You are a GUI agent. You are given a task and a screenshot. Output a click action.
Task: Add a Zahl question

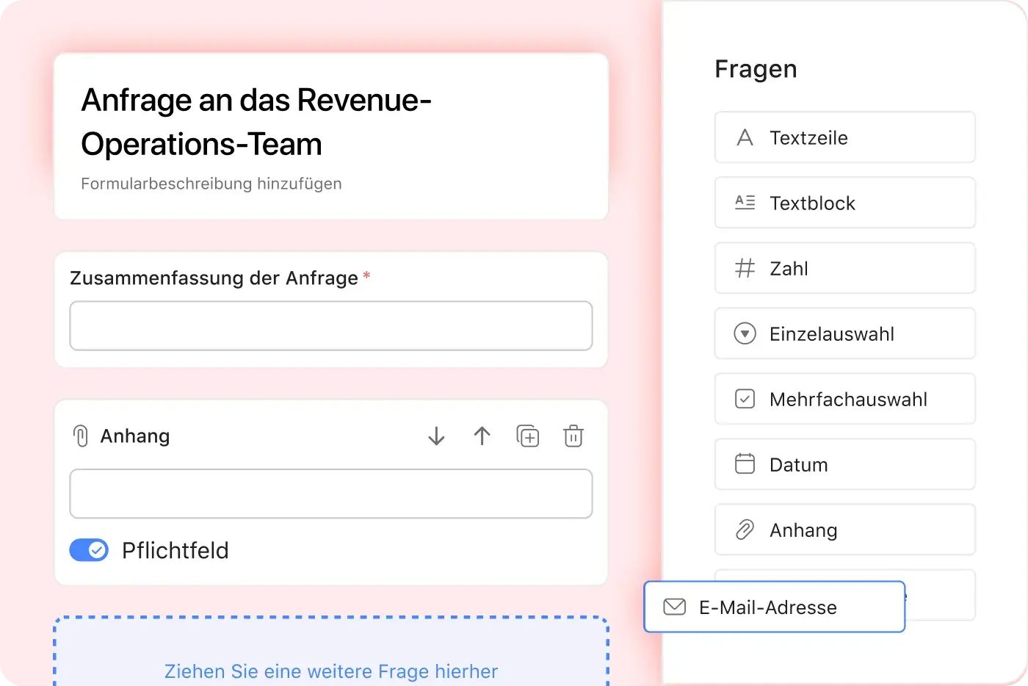[x=844, y=268]
